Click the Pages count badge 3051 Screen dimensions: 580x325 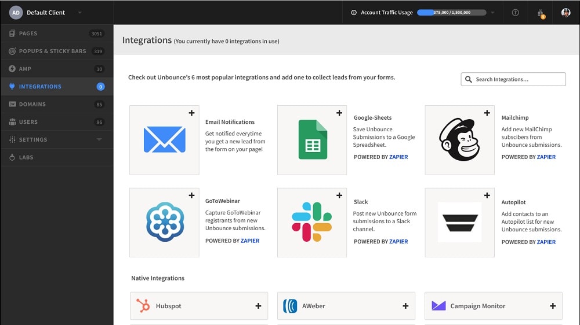96,34
